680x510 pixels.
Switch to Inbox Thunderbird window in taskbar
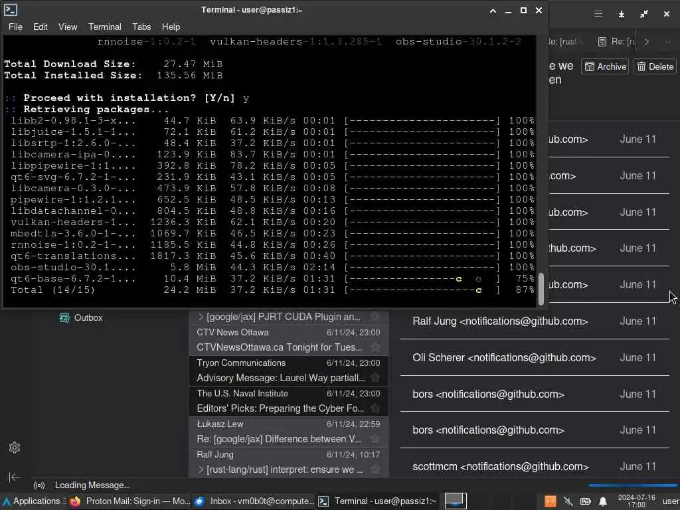[x=254, y=501]
